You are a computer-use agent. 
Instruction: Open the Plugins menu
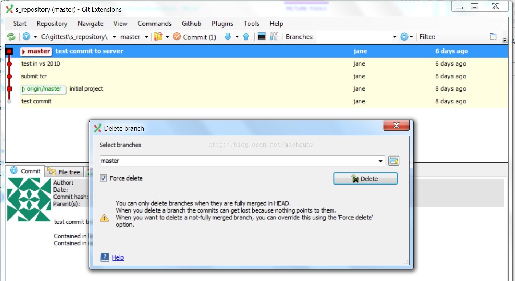click(x=222, y=24)
